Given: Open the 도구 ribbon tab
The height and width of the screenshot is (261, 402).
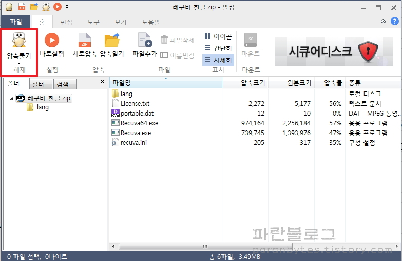Looking at the screenshot, I should point(93,22).
